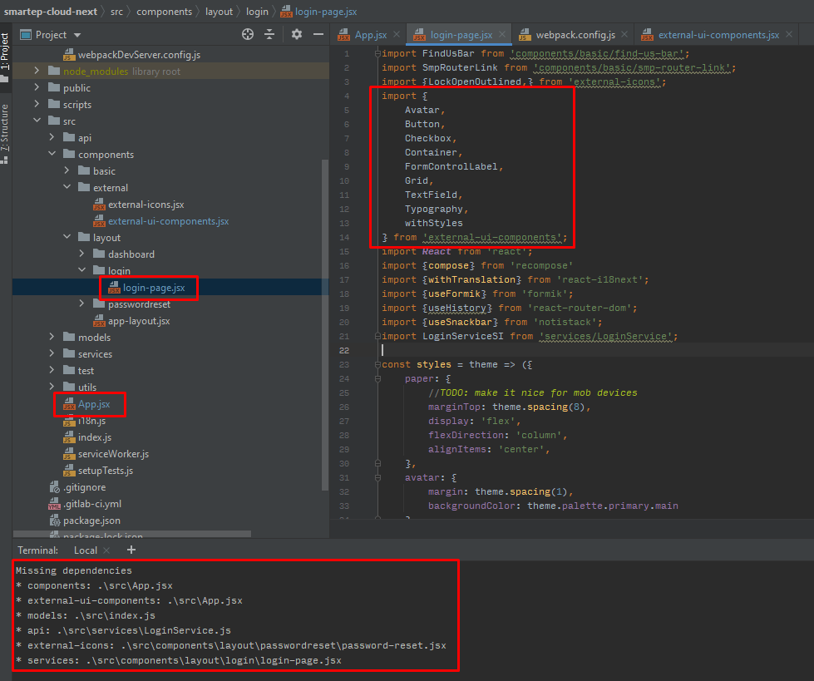
Task: Click the src breadcrumb
Action: [116, 12]
